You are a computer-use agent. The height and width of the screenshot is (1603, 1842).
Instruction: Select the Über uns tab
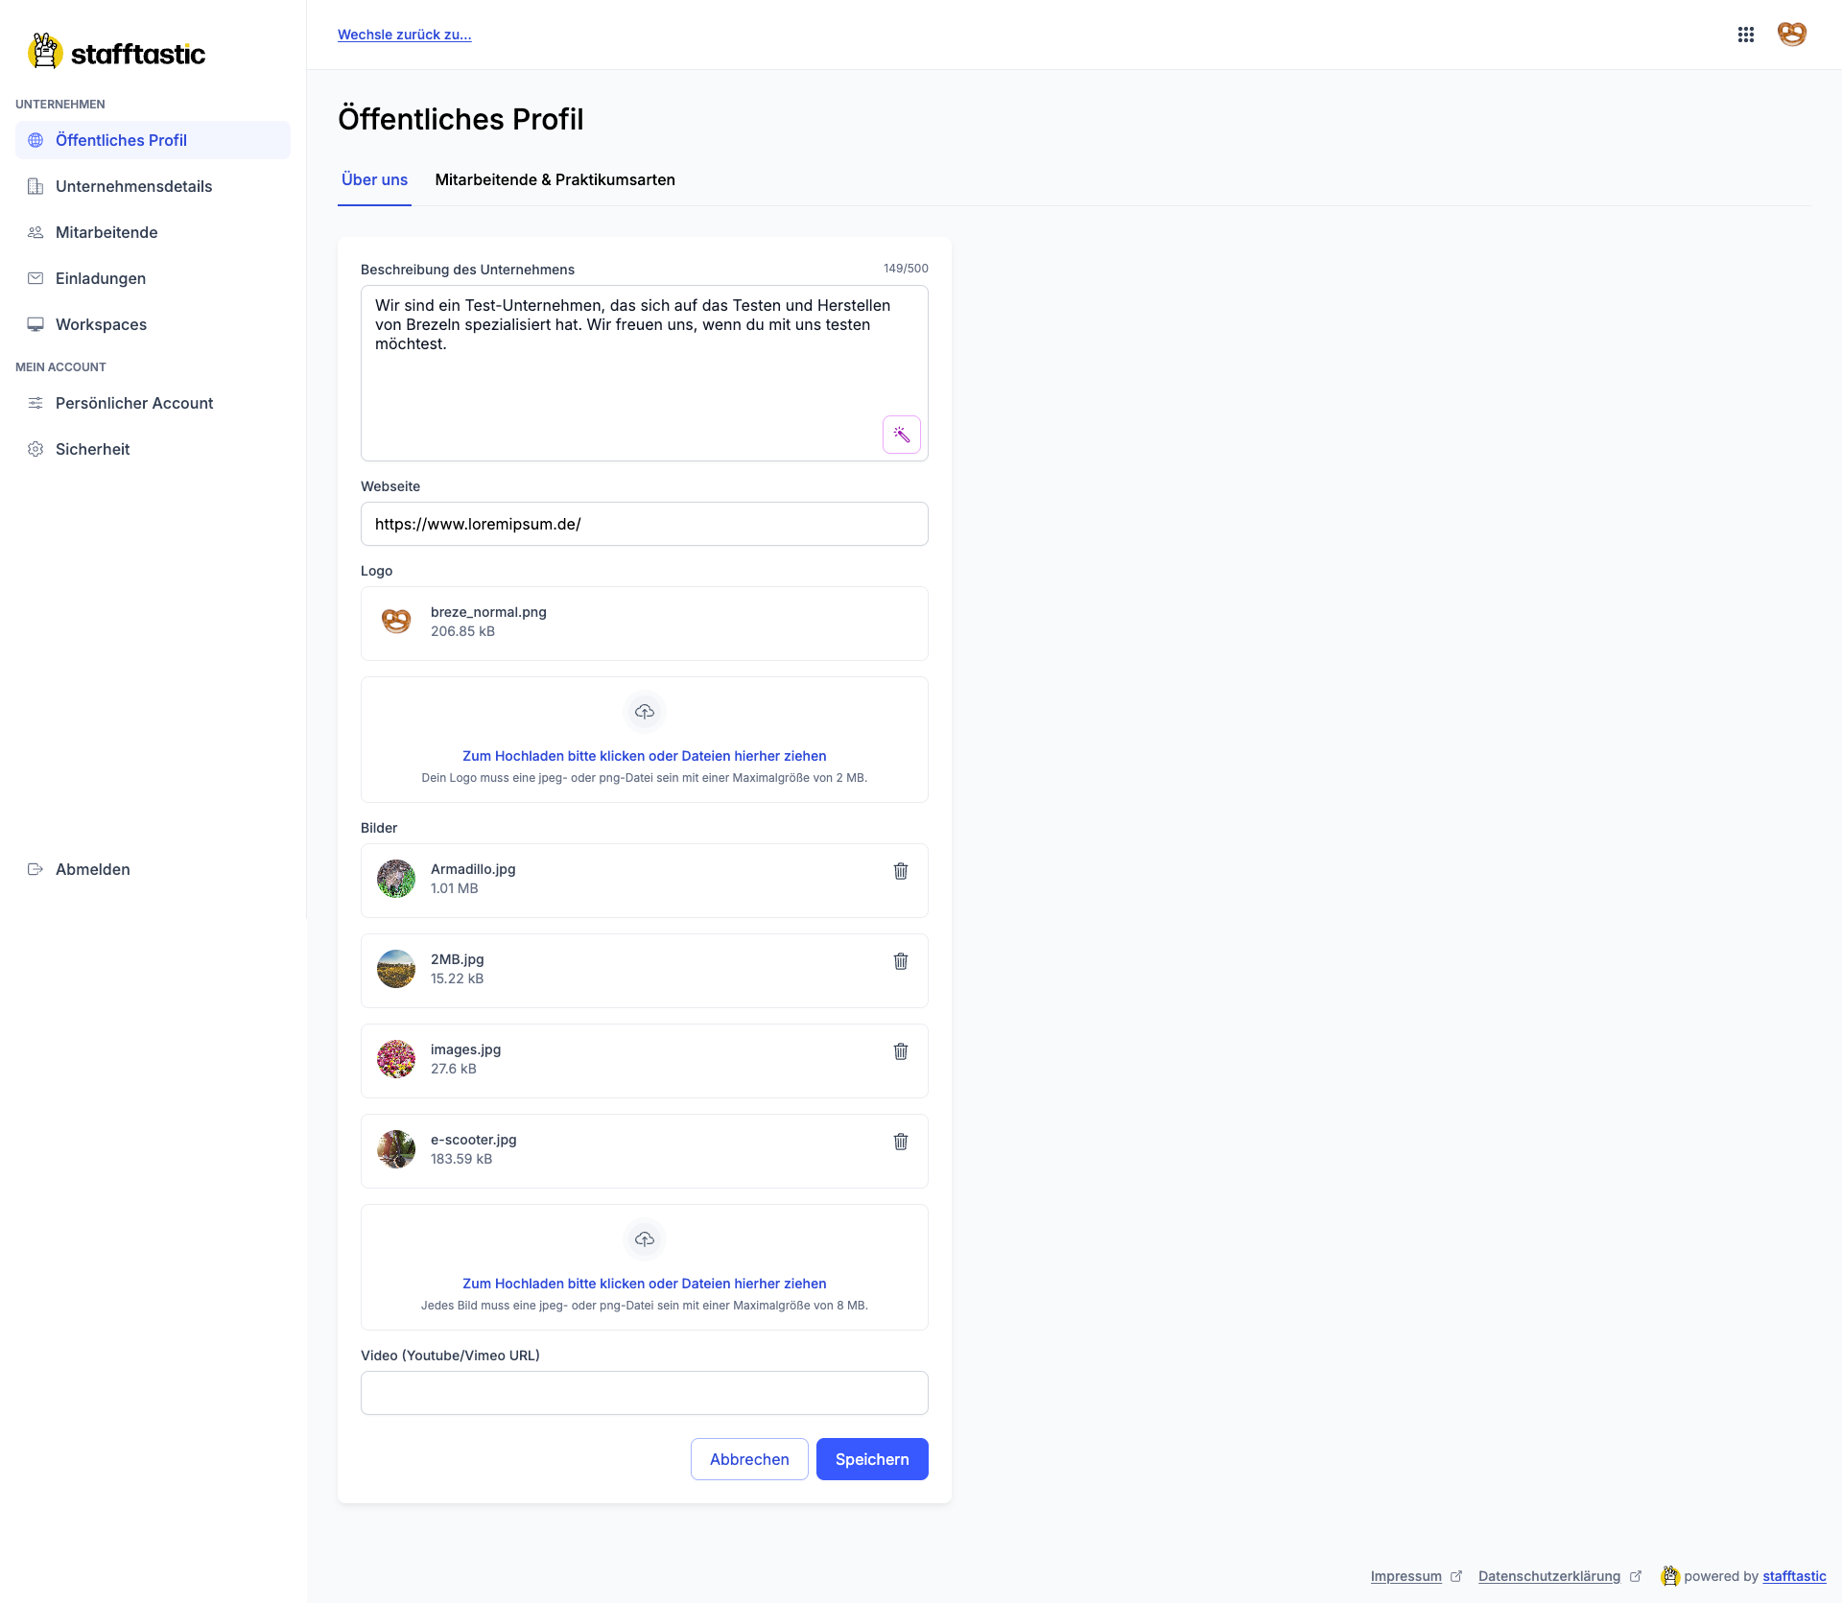[374, 180]
